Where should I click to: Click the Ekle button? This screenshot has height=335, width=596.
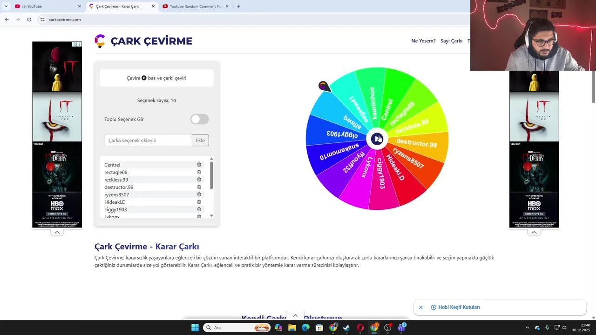pos(200,140)
